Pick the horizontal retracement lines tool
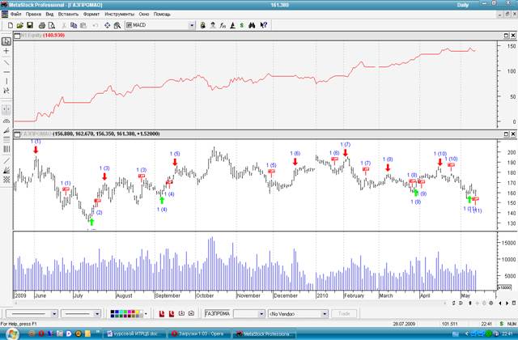518x340 pixels. (x=6, y=140)
